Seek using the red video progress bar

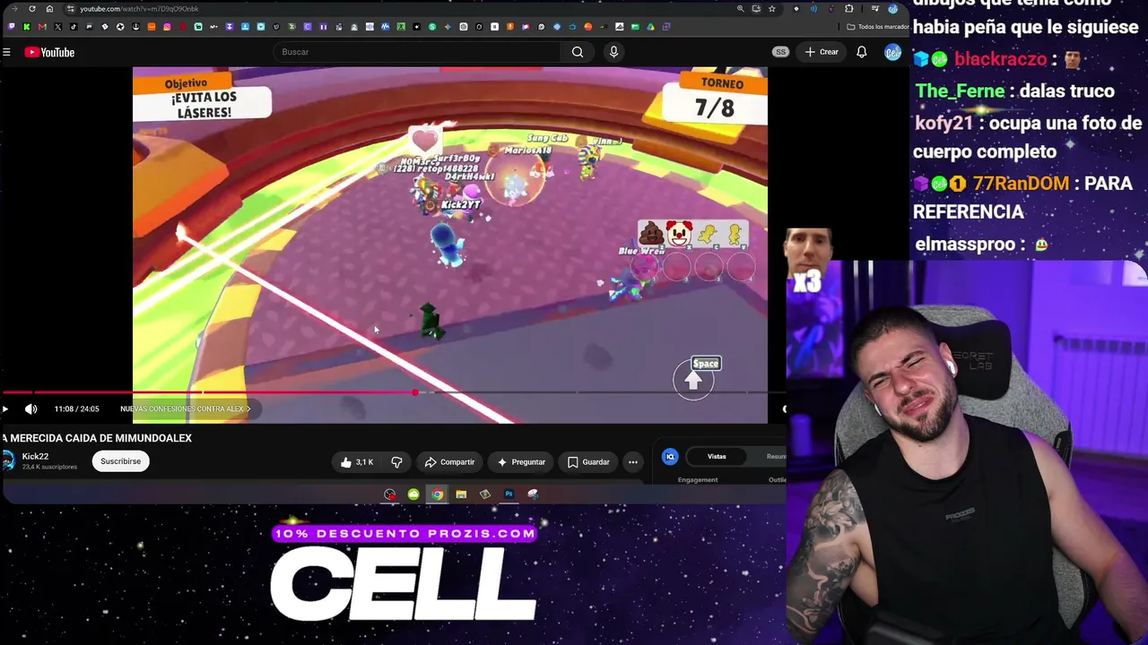pos(208,392)
